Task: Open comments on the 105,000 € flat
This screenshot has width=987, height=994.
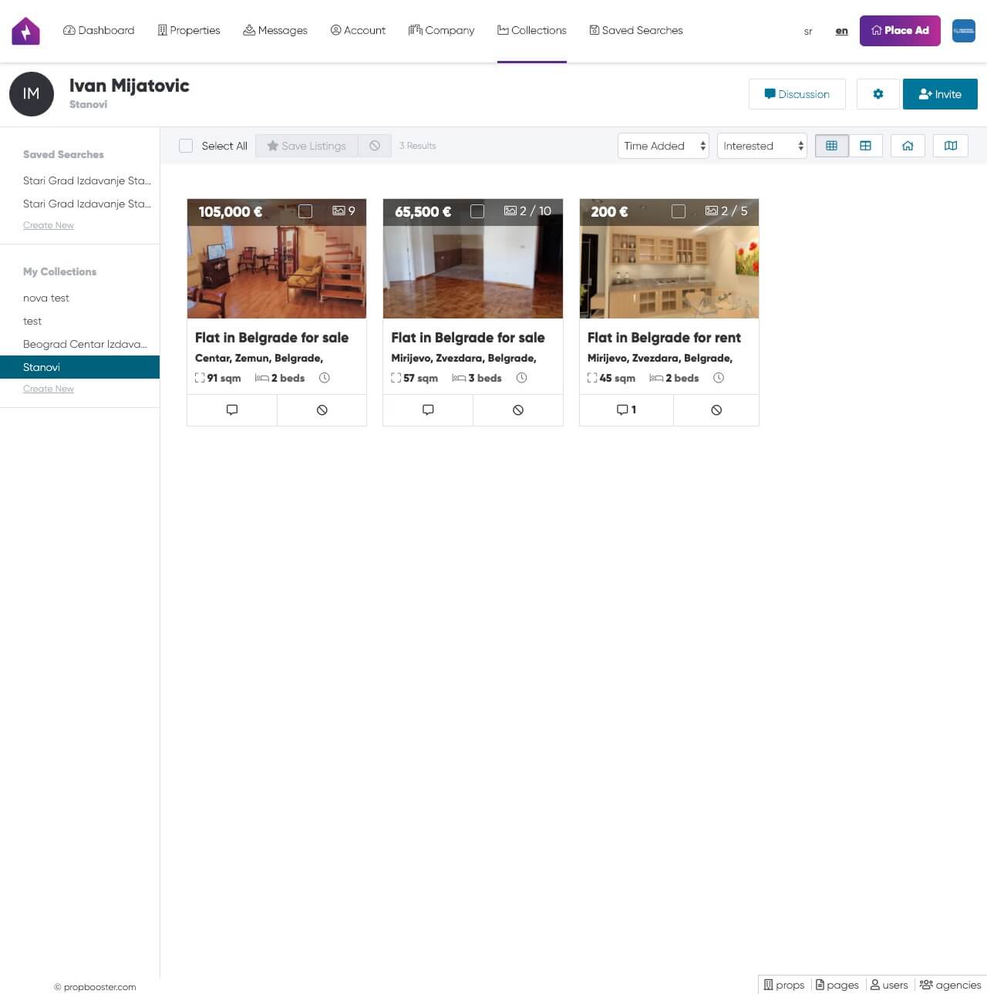Action: [x=232, y=410]
